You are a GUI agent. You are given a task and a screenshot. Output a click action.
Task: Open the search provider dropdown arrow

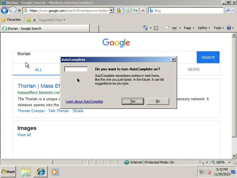point(233,10)
